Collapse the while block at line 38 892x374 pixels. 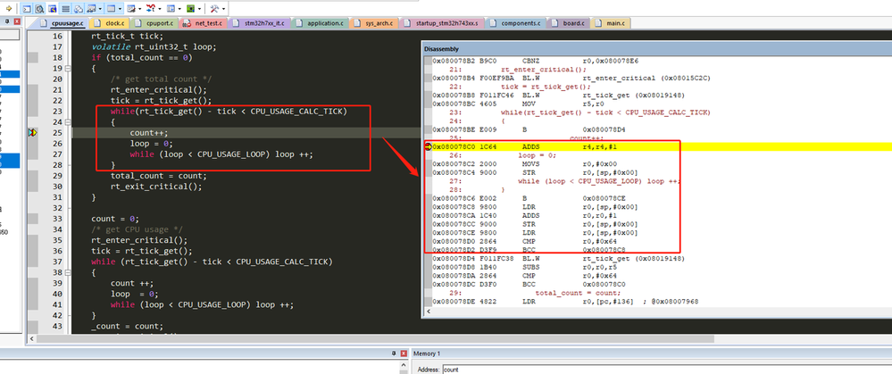68,272
